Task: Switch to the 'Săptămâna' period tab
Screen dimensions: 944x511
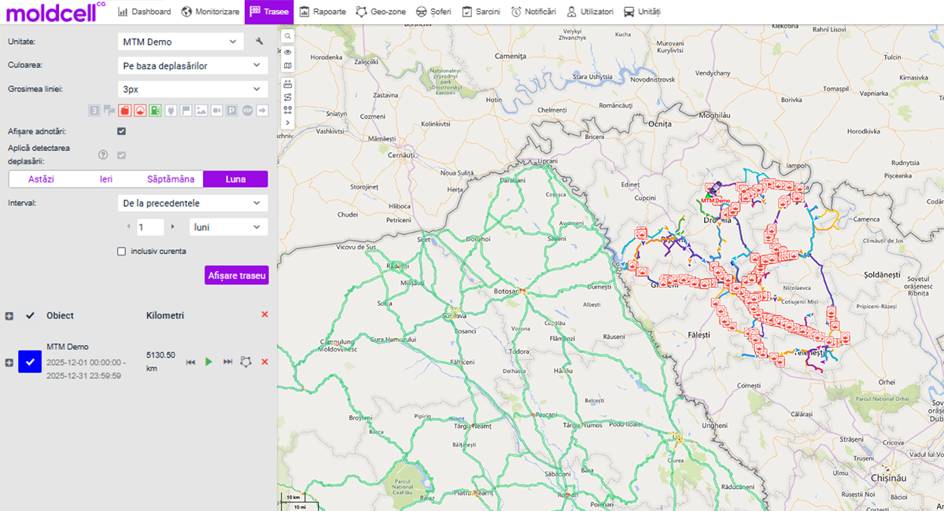Action: click(170, 179)
